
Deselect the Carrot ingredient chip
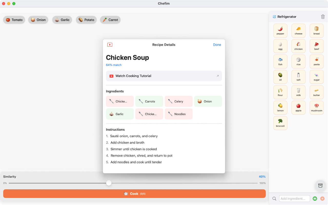pos(110,20)
